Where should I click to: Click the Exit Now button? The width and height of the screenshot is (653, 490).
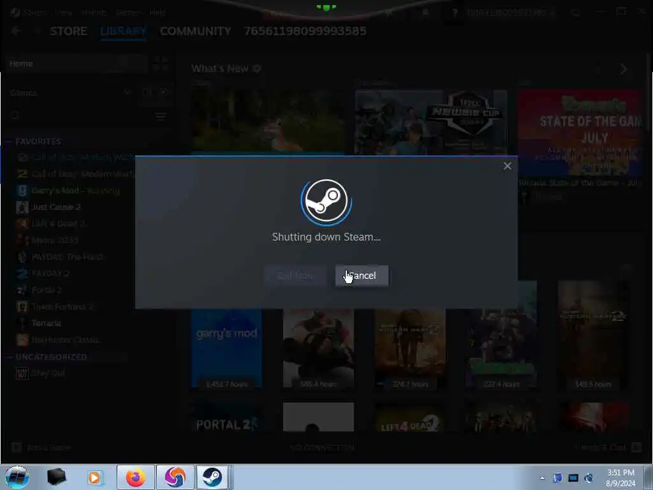[x=295, y=276]
